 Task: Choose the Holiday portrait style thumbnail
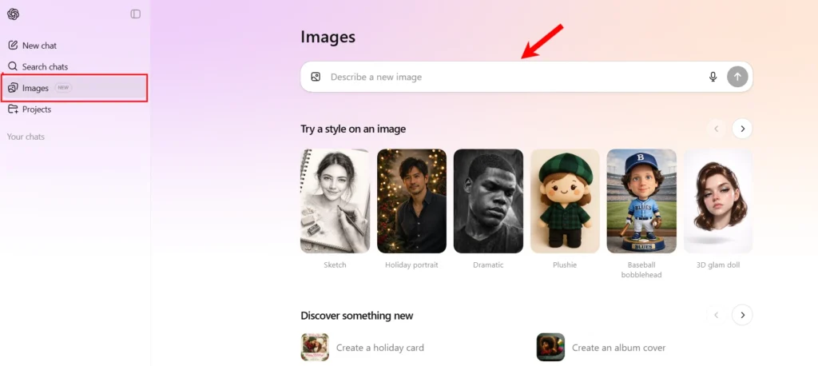point(411,201)
